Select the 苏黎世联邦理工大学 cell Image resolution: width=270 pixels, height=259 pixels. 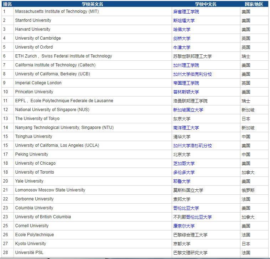click(206, 56)
